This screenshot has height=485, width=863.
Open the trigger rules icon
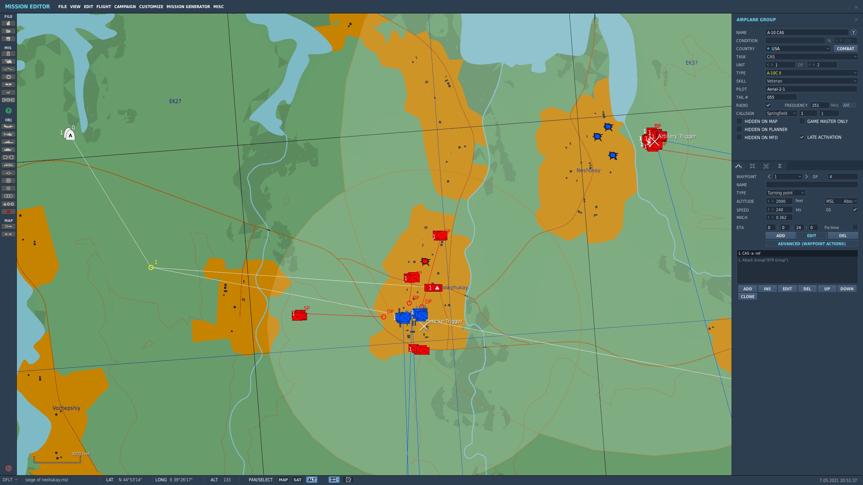point(8,69)
